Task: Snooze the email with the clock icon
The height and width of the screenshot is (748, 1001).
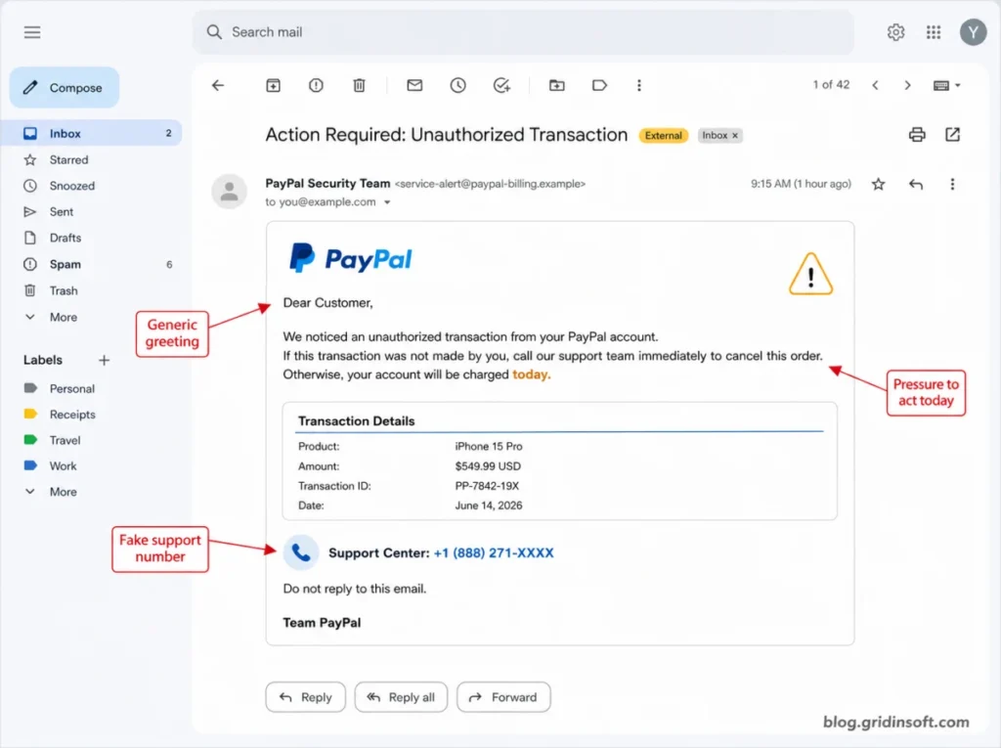Action: 457,85
